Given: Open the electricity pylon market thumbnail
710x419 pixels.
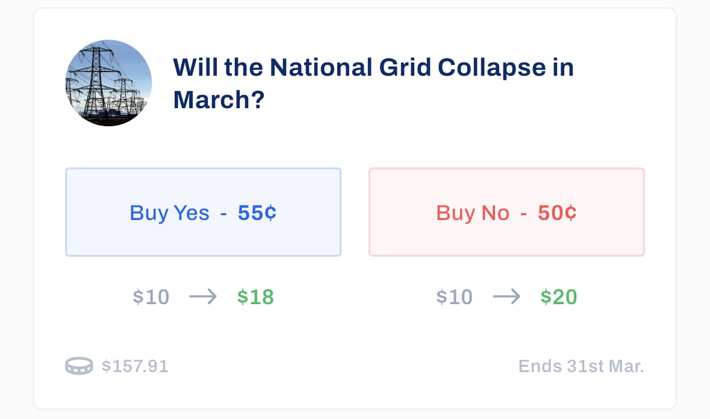Looking at the screenshot, I should coord(108,83).
